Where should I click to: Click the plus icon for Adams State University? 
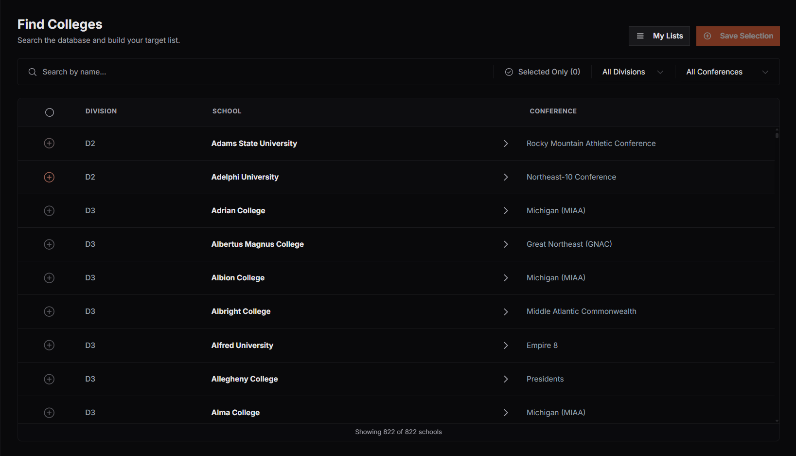point(49,143)
